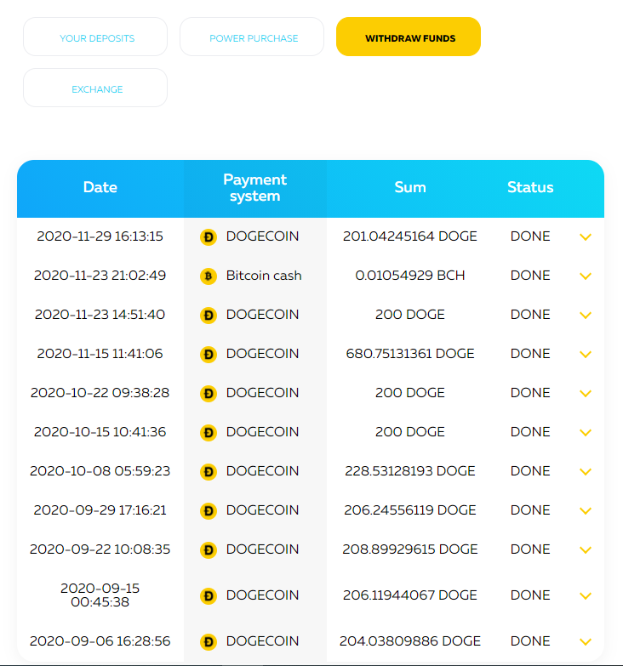Switch to Power Purchase tab

coord(253,38)
